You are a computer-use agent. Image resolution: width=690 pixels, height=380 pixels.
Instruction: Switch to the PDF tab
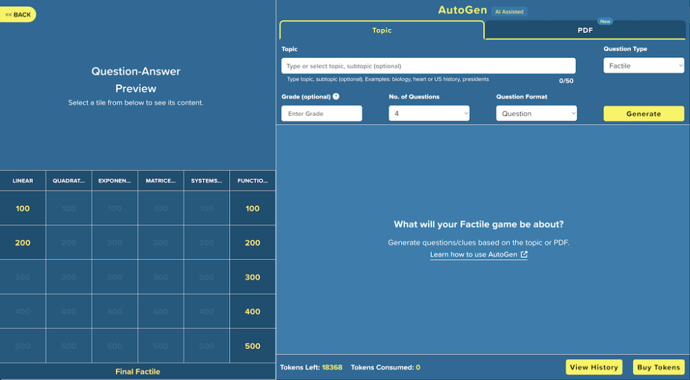point(585,30)
